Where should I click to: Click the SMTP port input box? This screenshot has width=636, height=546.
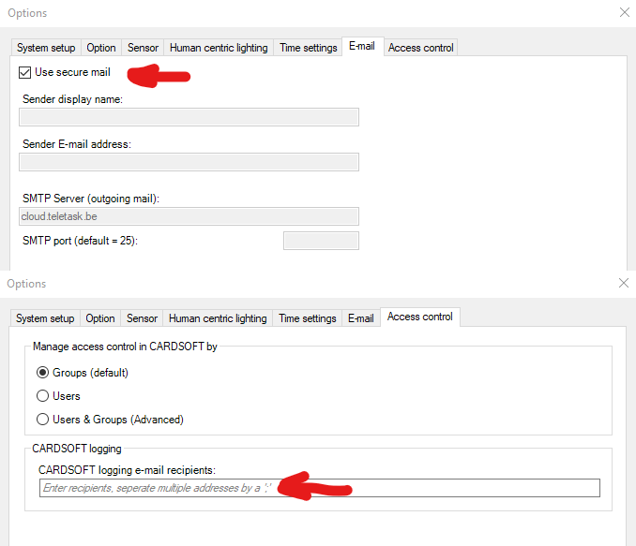click(321, 241)
